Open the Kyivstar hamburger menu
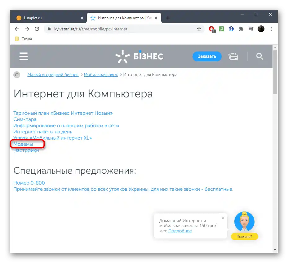This screenshot has height=263, width=288. [24, 56]
